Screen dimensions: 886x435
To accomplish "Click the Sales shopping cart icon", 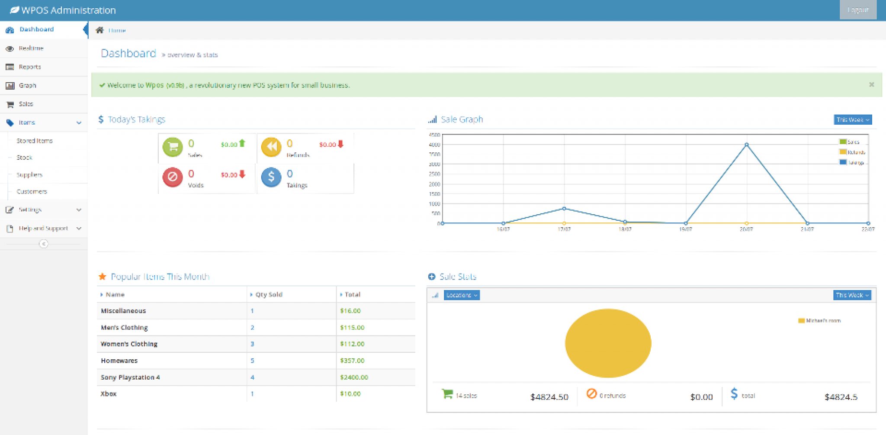I will 10,104.
